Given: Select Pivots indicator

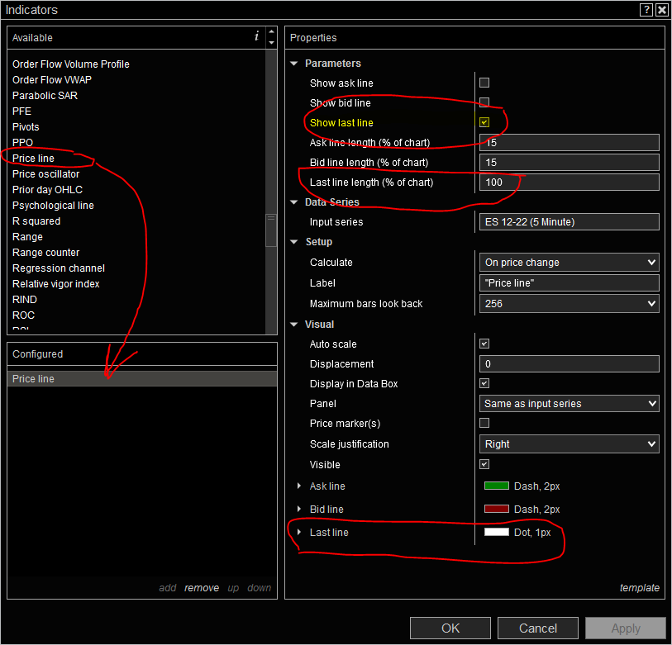Looking at the screenshot, I should (26, 127).
